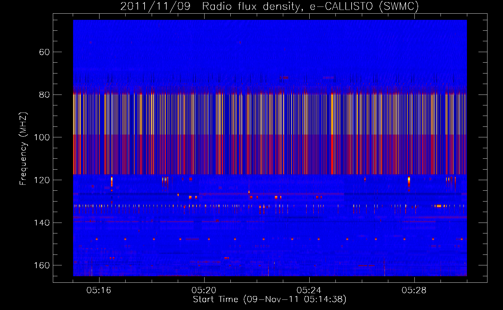This screenshot has width=503, height=310.
Task: Click the '05:28' time tick label
Action: 414,290
